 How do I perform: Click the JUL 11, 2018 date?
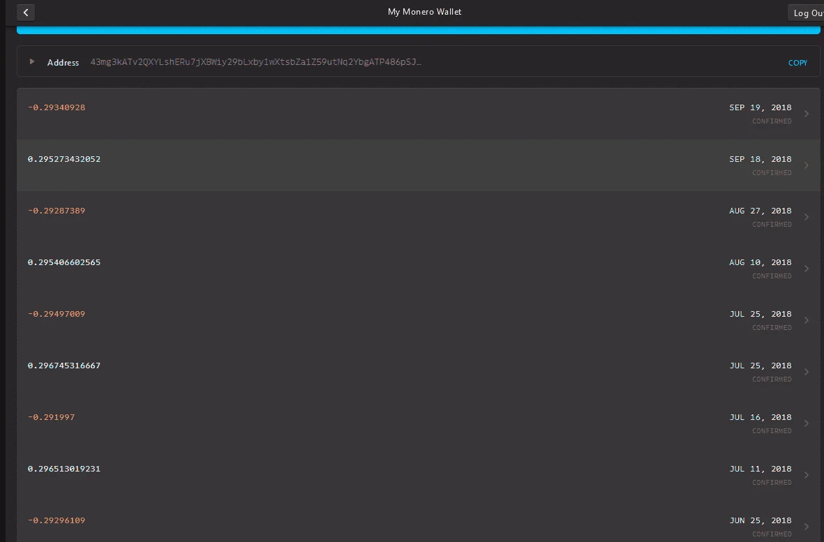[x=760, y=469]
